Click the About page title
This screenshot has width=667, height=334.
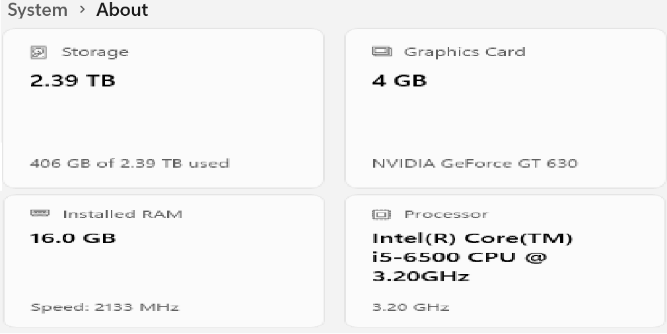pyautogui.click(x=122, y=10)
